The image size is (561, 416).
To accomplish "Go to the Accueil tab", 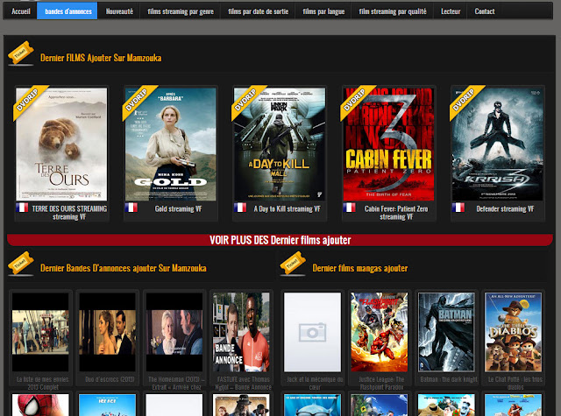I will 20,11.
